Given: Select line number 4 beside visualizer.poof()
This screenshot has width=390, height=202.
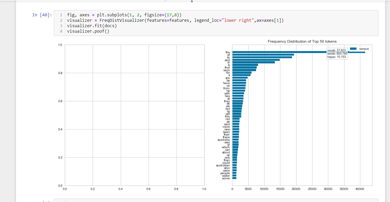Looking at the screenshot, I should pyautogui.click(x=61, y=31).
